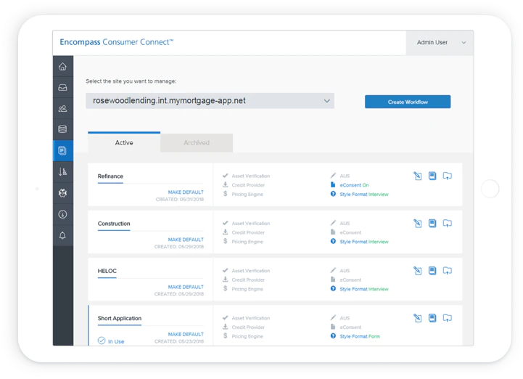This screenshot has height=379, width=523.
Task: Open the inbox tray icon in sidebar
Action: [x=62, y=87]
